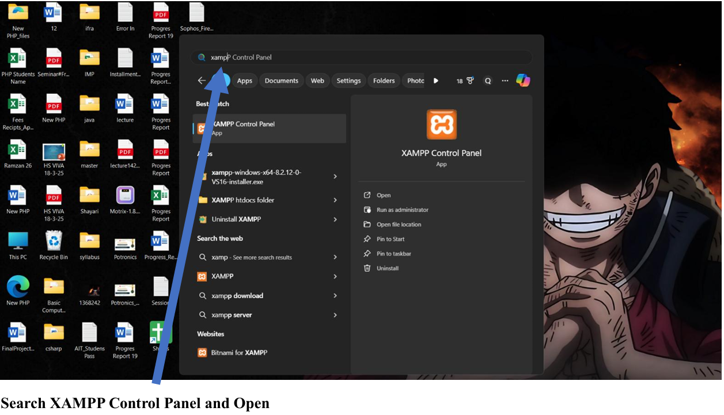Go back using the search panel arrow

(202, 81)
